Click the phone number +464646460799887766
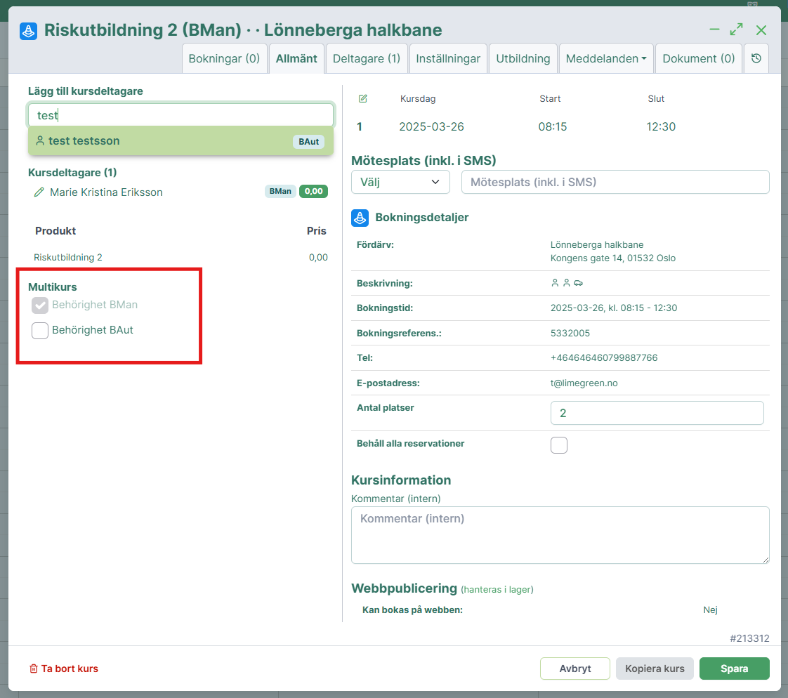The height and width of the screenshot is (698, 788). pyautogui.click(x=603, y=358)
